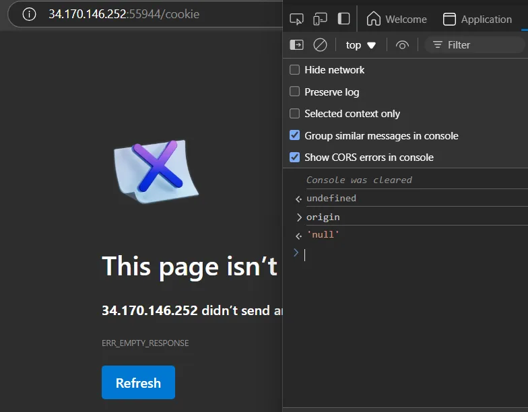Open the Welcome tab

397,19
